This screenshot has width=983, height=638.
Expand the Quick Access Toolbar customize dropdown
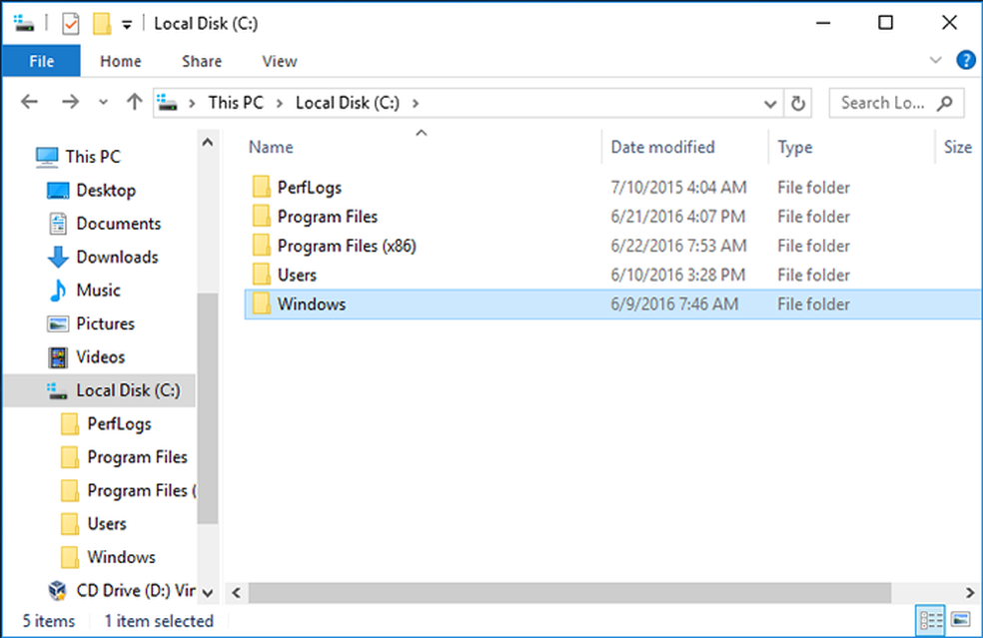127,24
